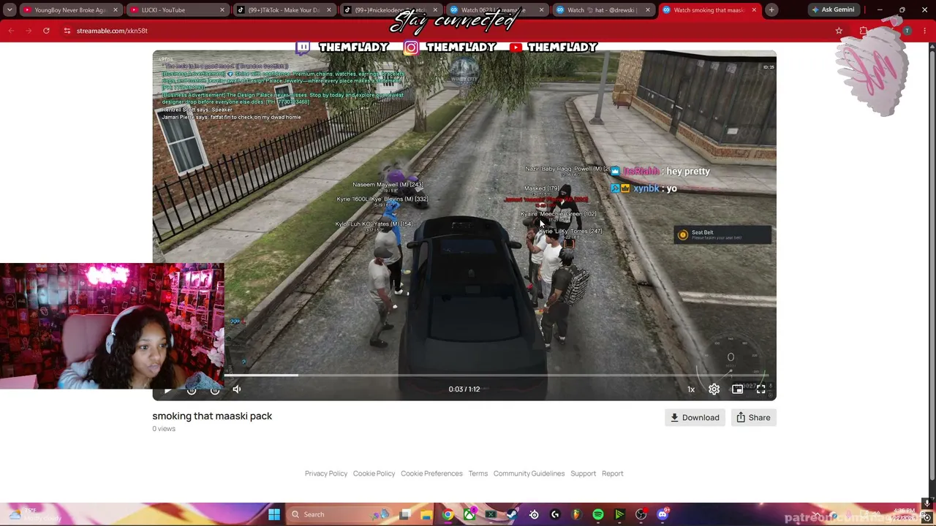Open Cookie Policy link
936x526 pixels.
coord(374,473)
